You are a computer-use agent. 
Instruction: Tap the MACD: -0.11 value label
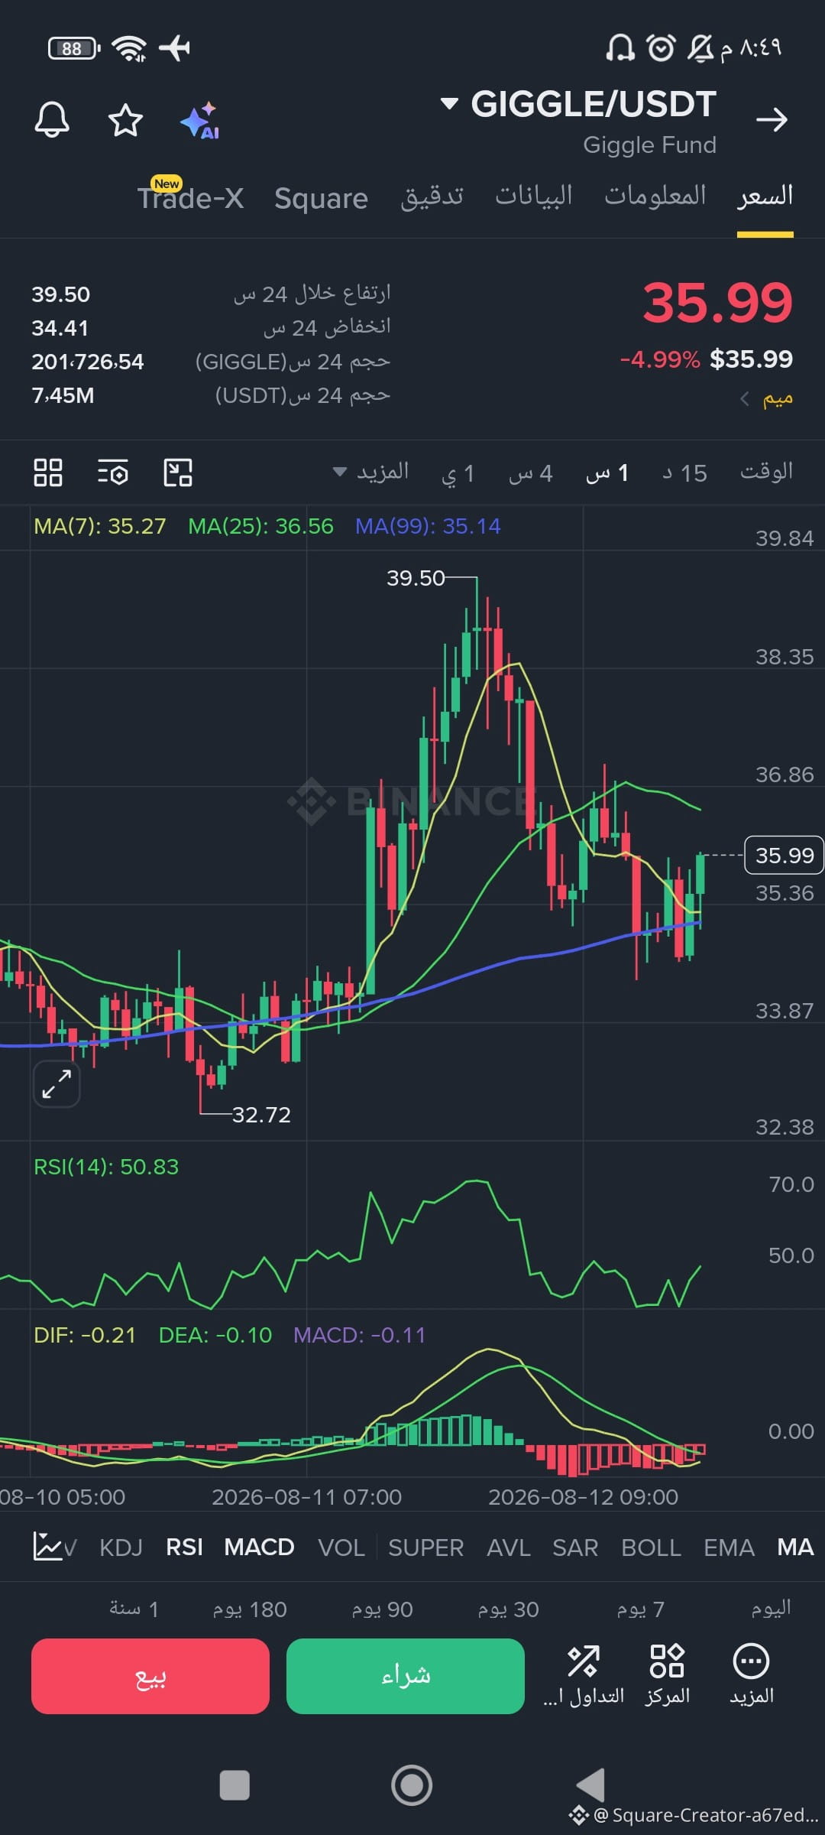[x=359, y=1335]
